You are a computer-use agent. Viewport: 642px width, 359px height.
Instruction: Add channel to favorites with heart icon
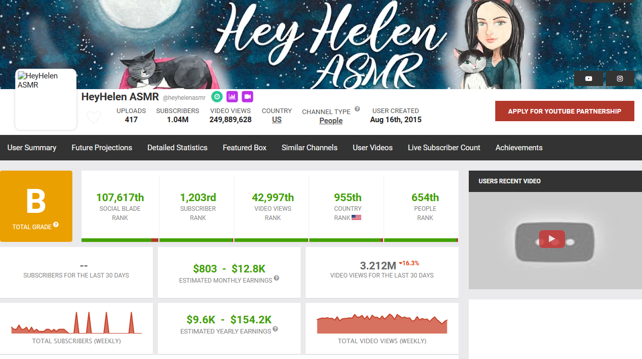[94, 117]
